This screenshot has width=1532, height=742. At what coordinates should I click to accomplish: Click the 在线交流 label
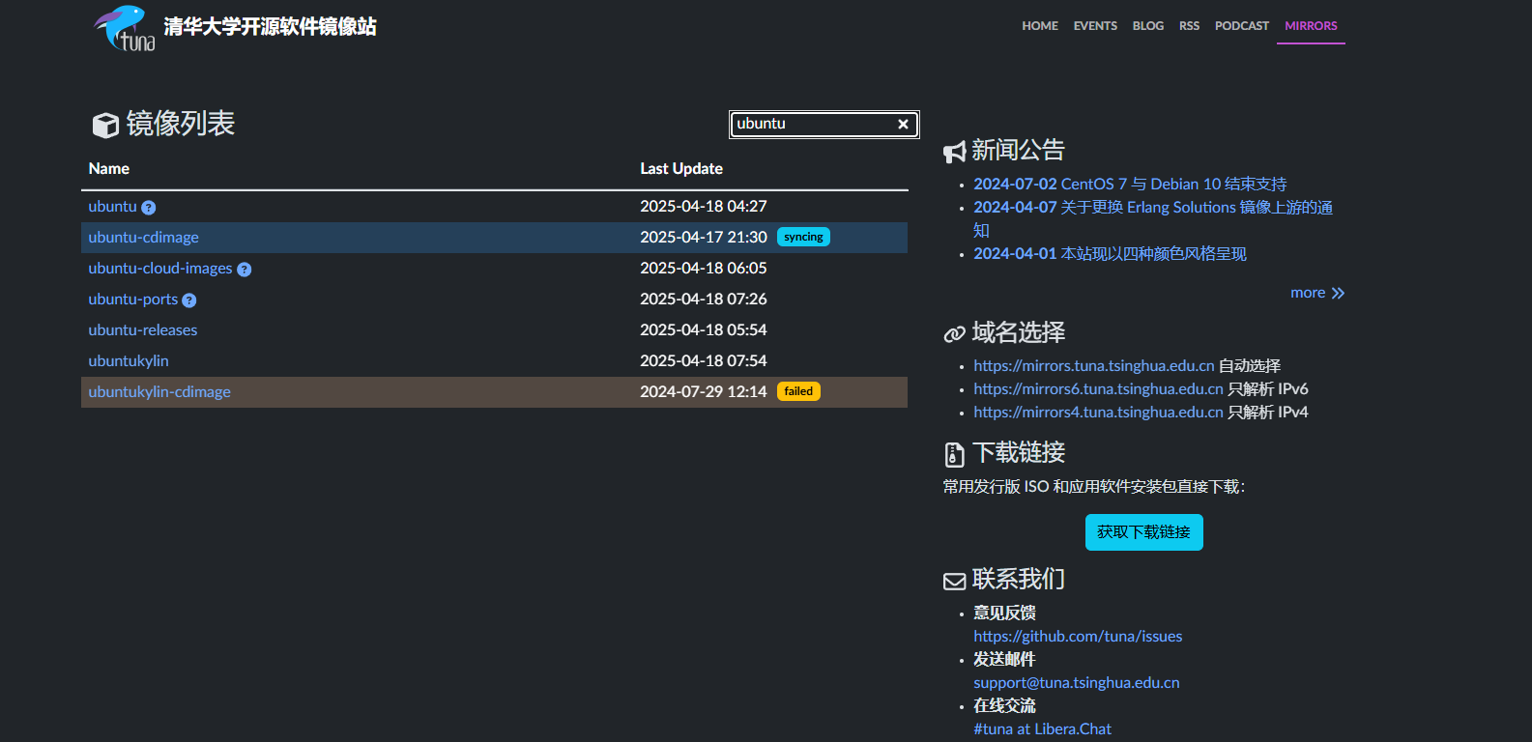pyautogui.click(x=1004, y=706)
